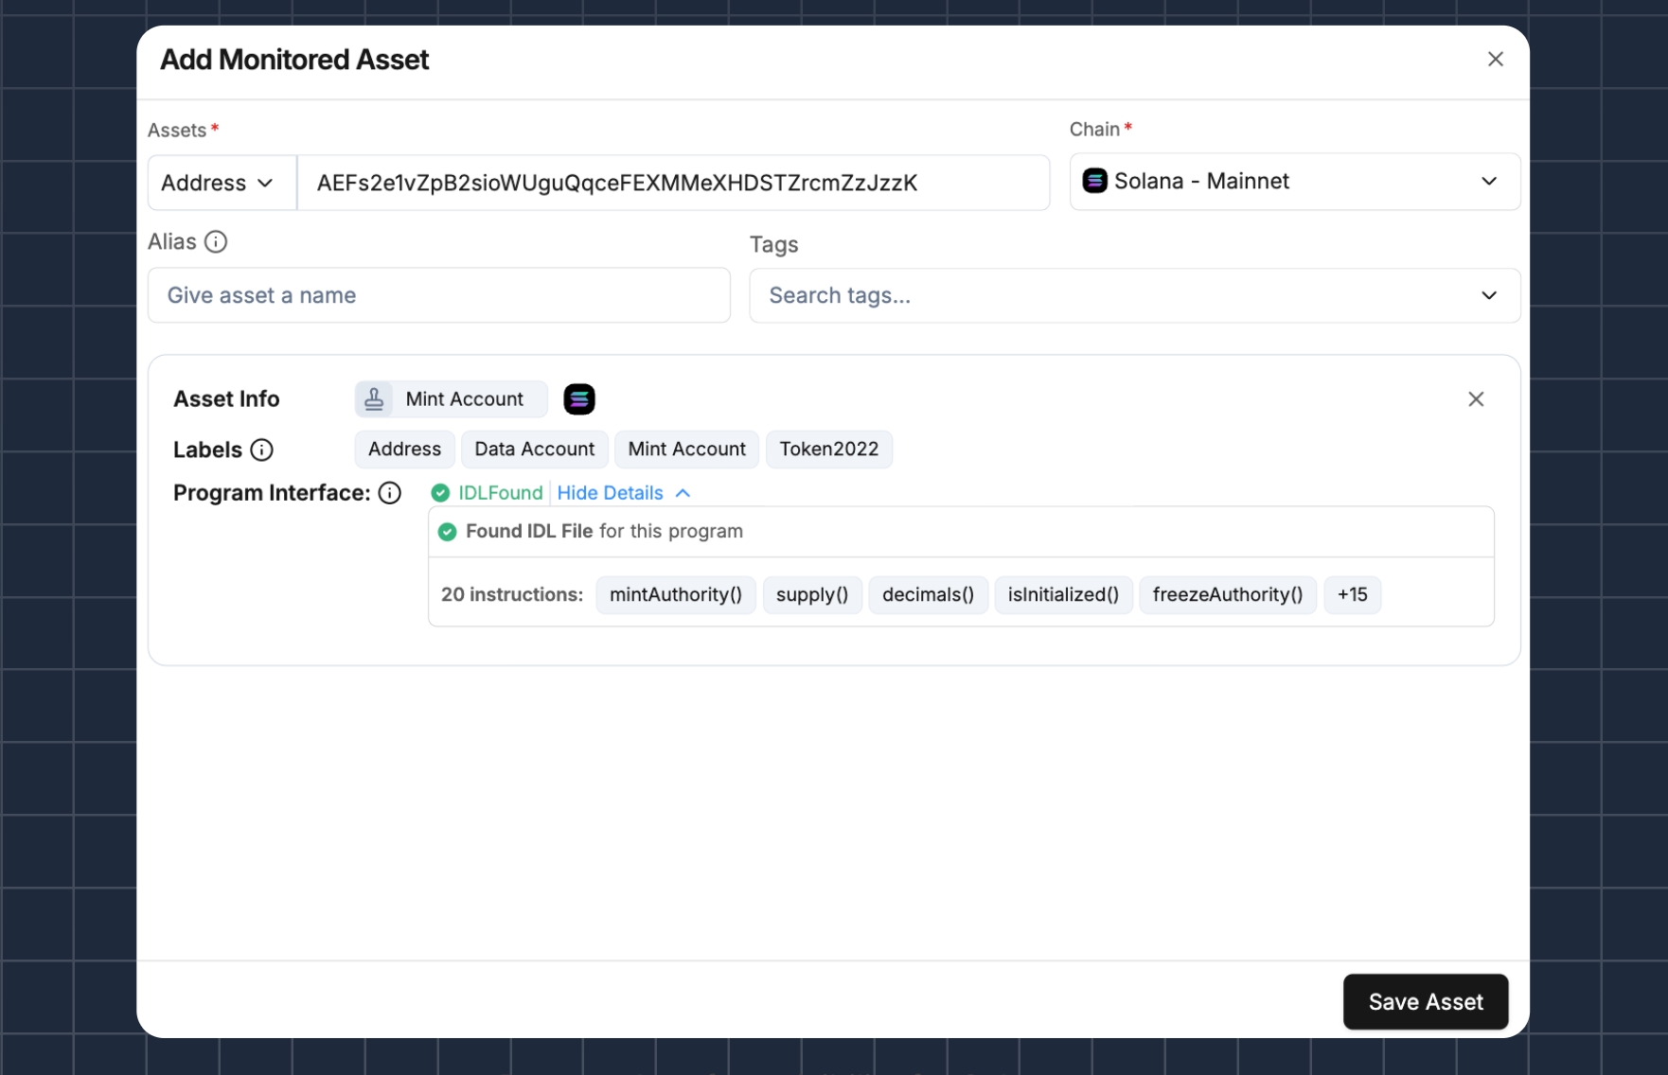The height and width of the screenshot is (1075, 1668).
Task: Click the Program Interface info icon
Action: click(x=390, y=493)
